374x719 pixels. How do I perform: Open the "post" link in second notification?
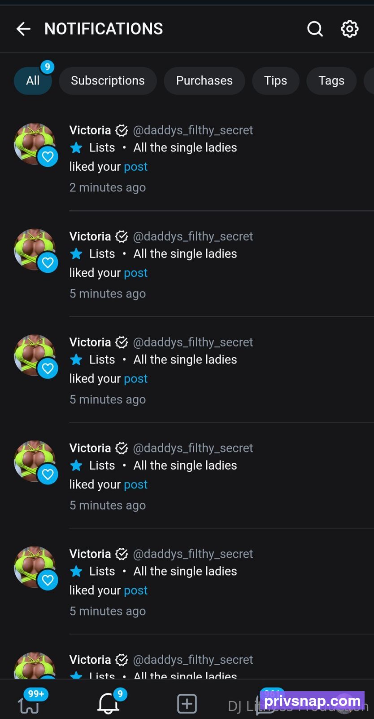[x=135, y=273]
